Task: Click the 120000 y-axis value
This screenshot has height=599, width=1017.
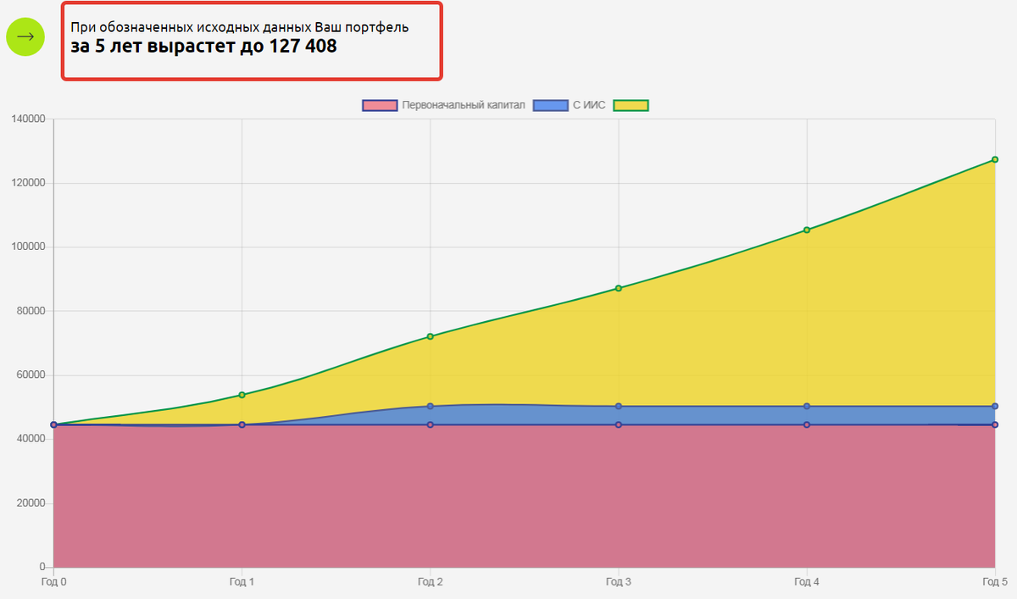Action: point(29,183)
